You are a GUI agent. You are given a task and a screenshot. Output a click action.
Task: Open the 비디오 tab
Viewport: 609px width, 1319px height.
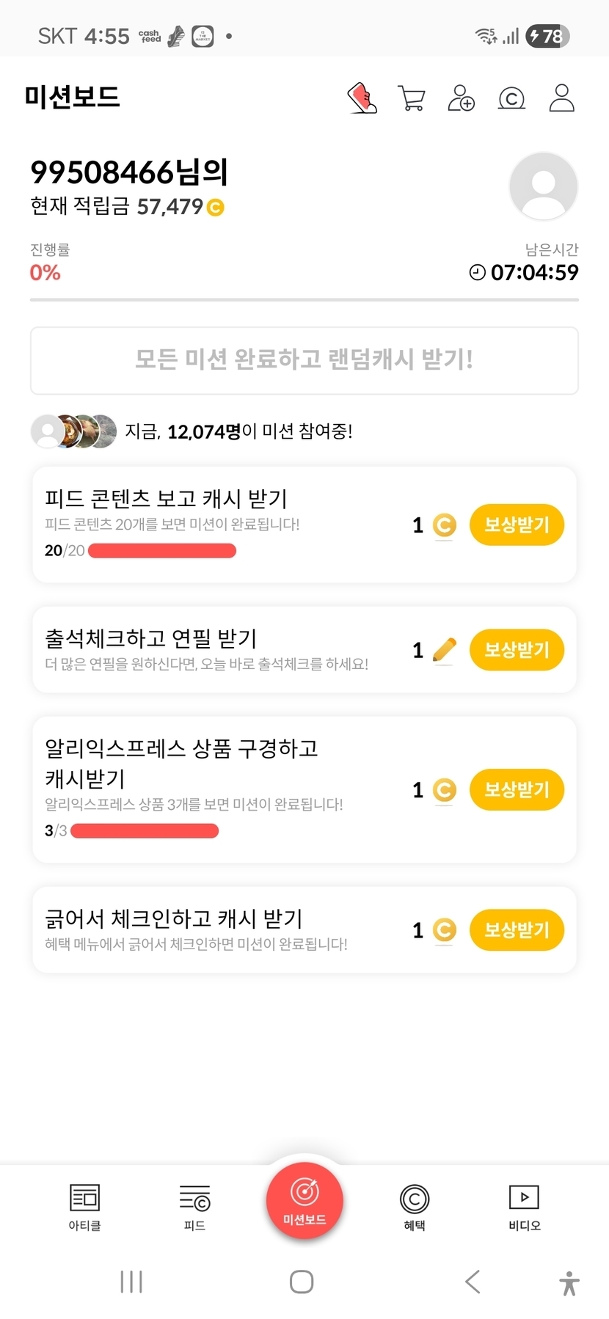tap(525, 1207)
